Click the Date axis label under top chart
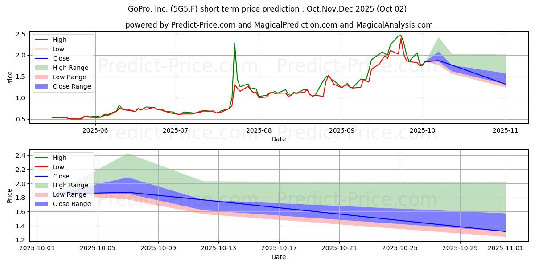 [279, 139]
